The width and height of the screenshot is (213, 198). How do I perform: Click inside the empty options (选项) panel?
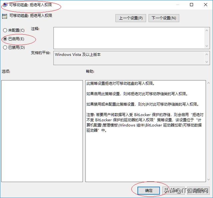(42, 131)
